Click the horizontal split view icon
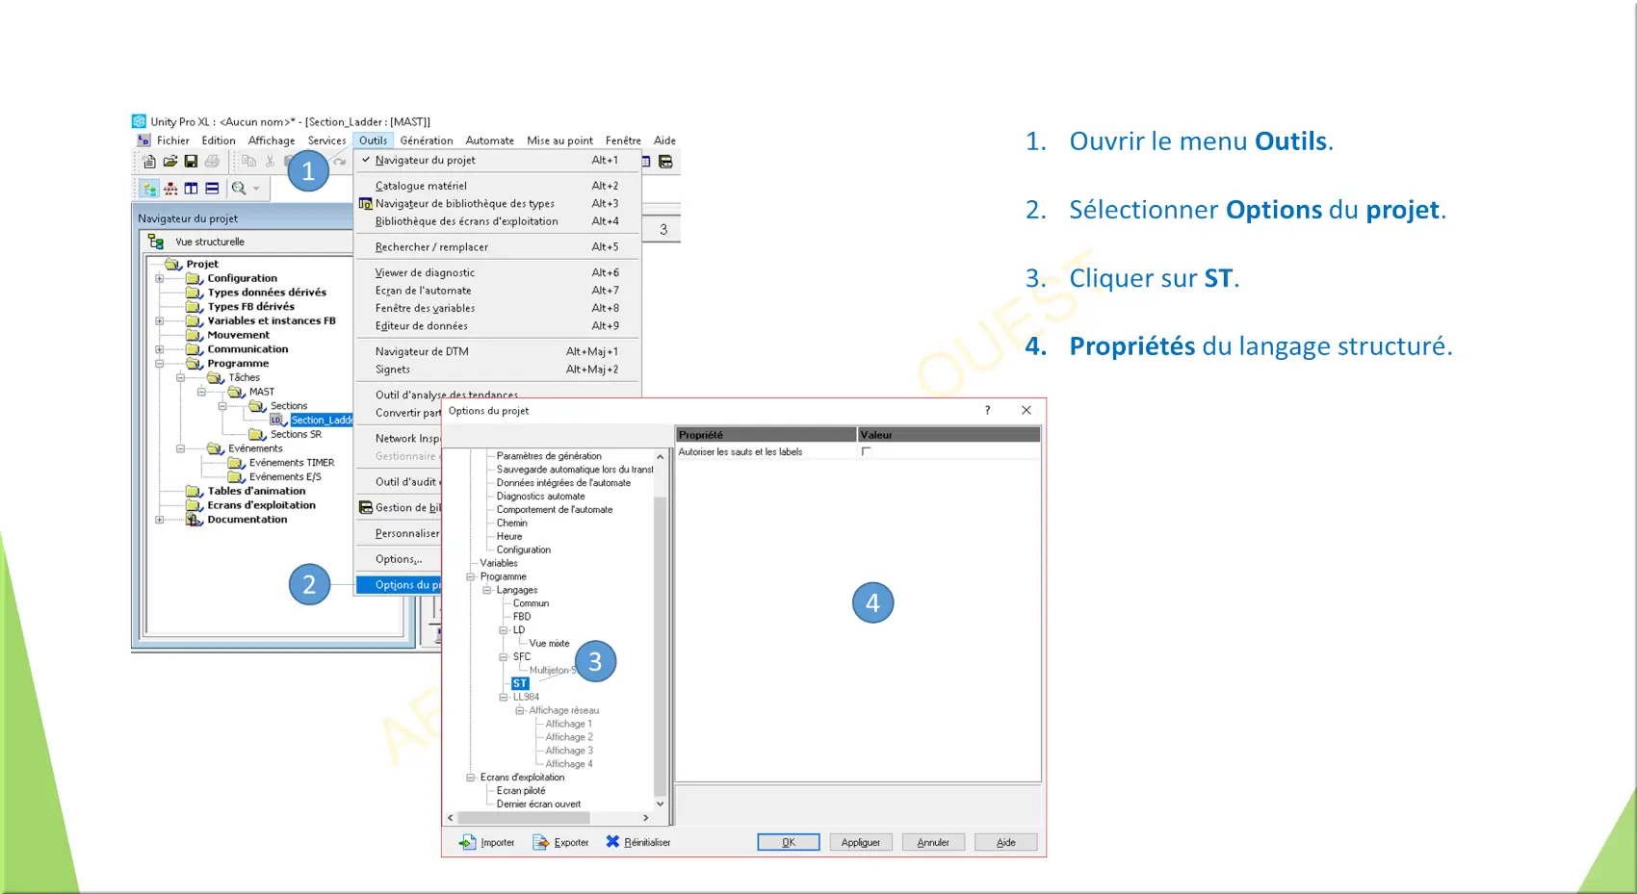Screen dimensions: 1637x894 [212, 189]
